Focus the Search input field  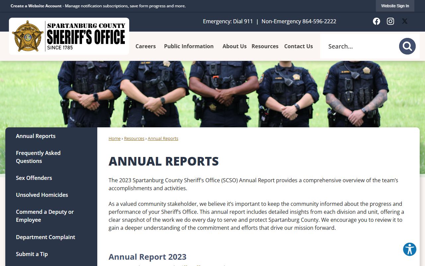tap(360, 46)
